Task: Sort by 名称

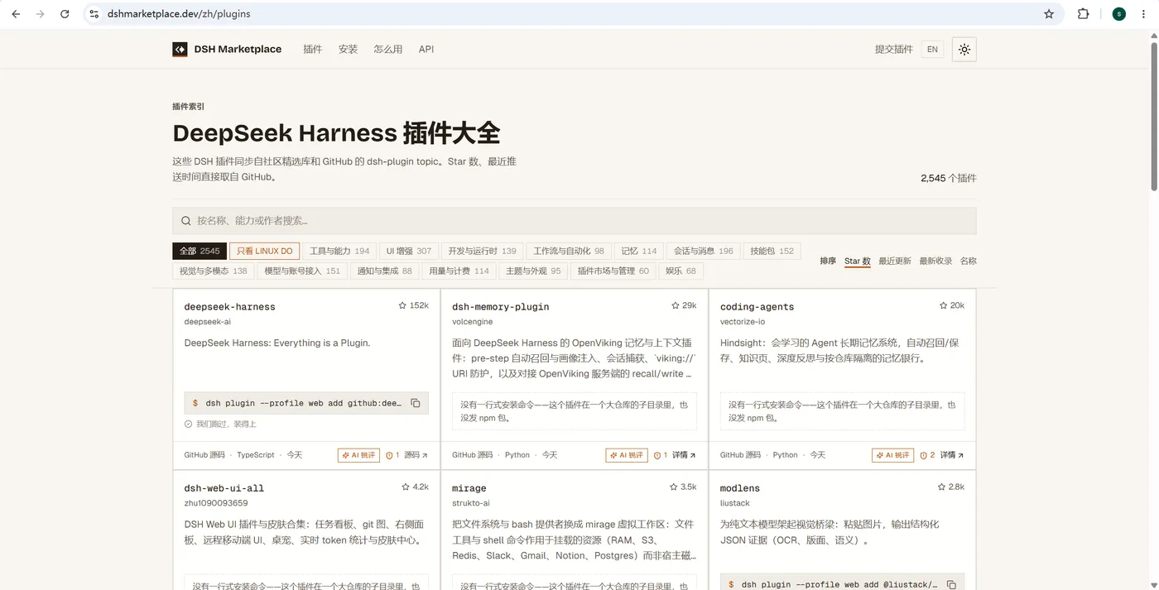Action: pos(969,261)
